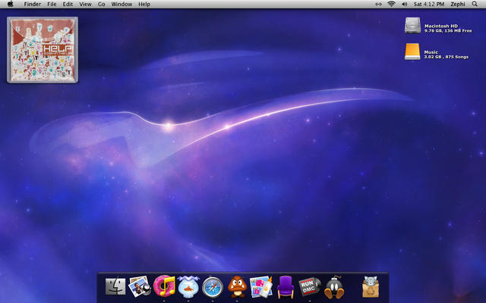The image size is (486, 303).
Task: Click the Goomba mushroom dock icon
Action: point(237,286)
